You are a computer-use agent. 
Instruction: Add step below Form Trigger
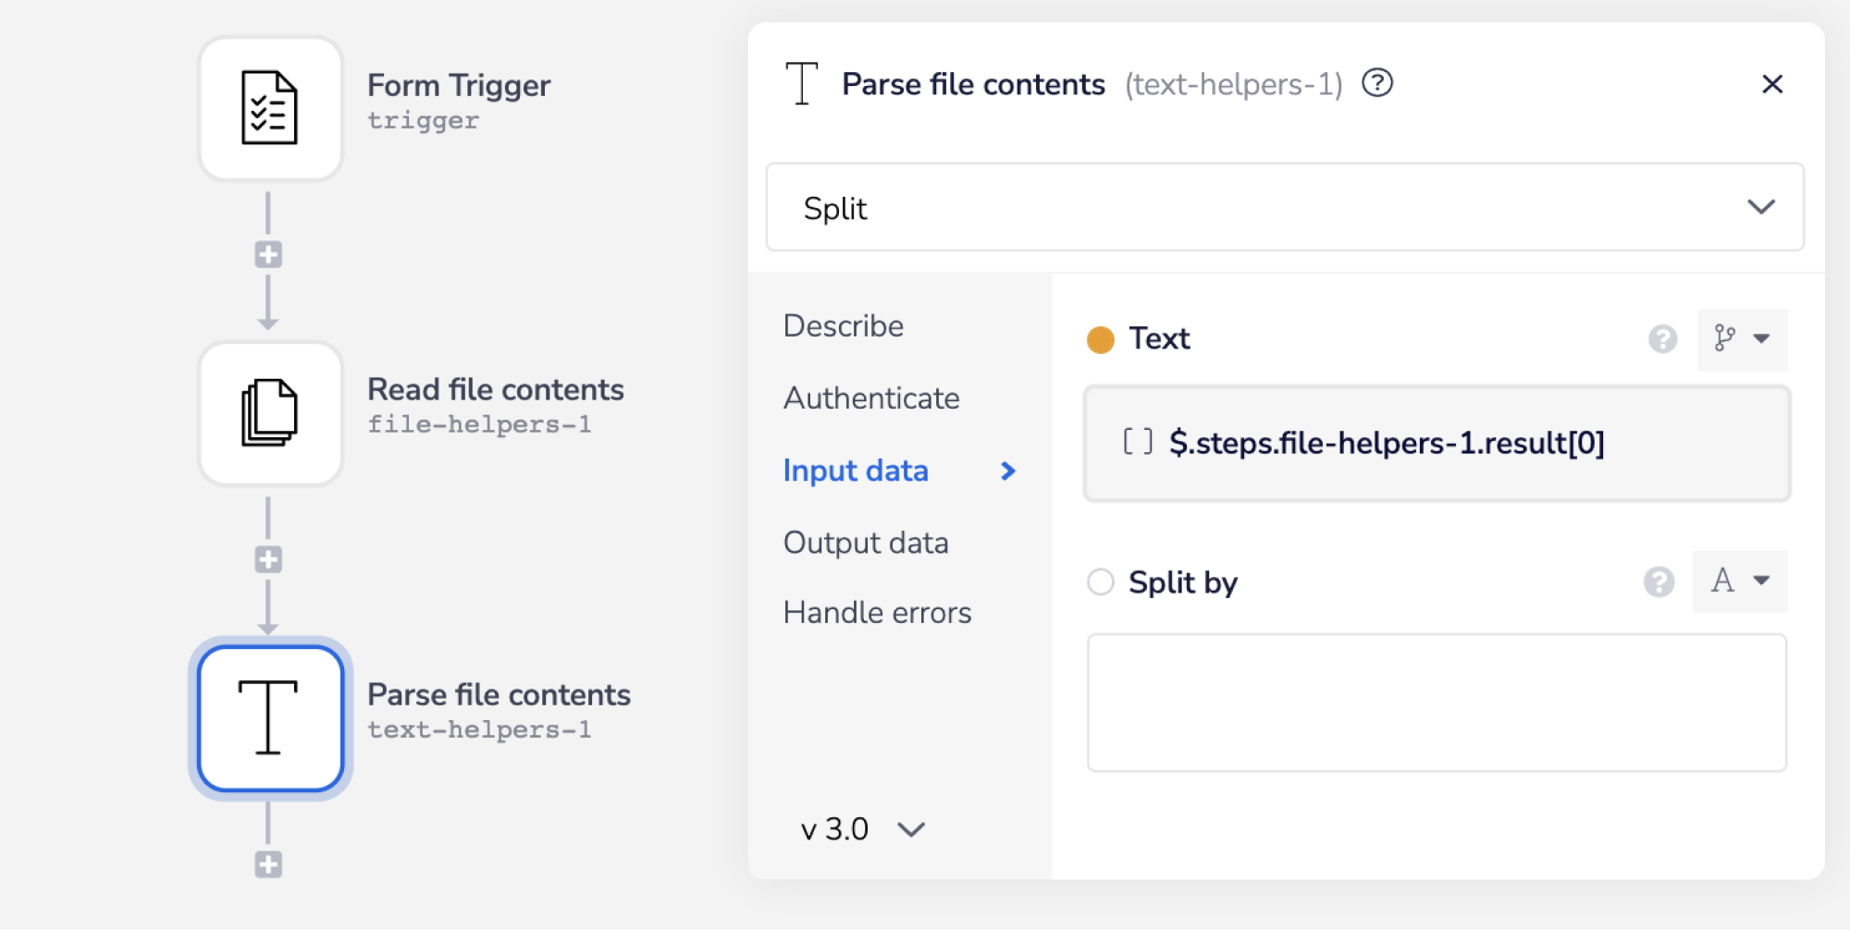click(x=268, y=254)
